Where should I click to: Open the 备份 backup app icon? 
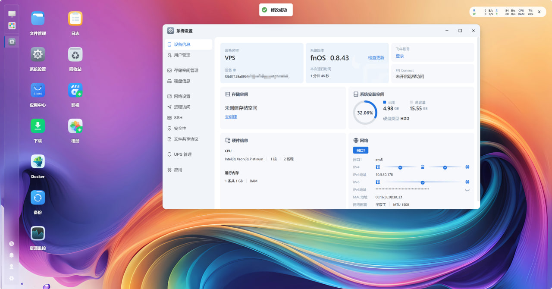tap(38, 198)
